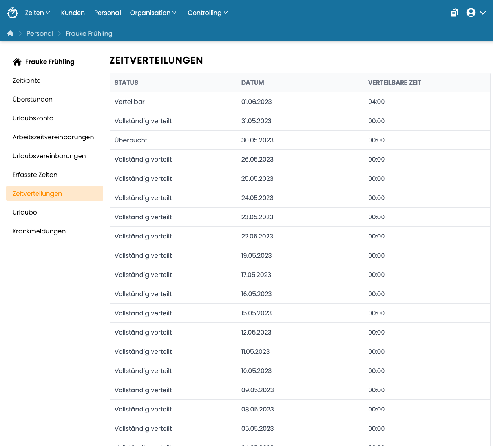Click the date 16.05.2023

(257, 294)
